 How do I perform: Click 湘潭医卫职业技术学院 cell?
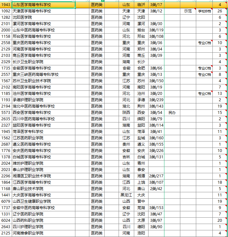click(44, 176)
